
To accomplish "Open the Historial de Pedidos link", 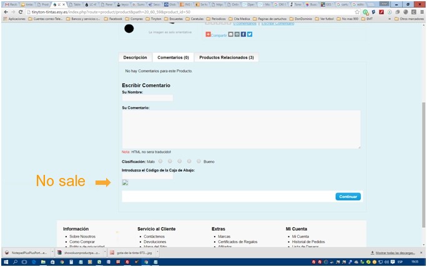I will click(308, 241).
